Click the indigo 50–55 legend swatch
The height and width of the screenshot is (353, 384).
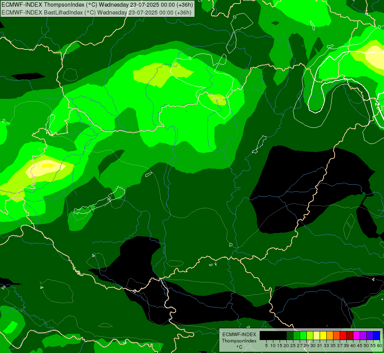click(370, 335)
